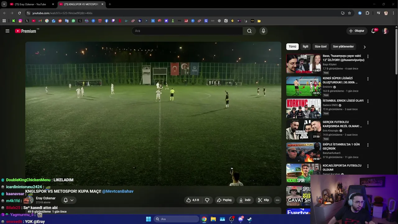398x224 pixels.
Task: Open options menu for KOCAELİSPOR'DA FUTBOLCU video
Action: click(x=368, y=166)
